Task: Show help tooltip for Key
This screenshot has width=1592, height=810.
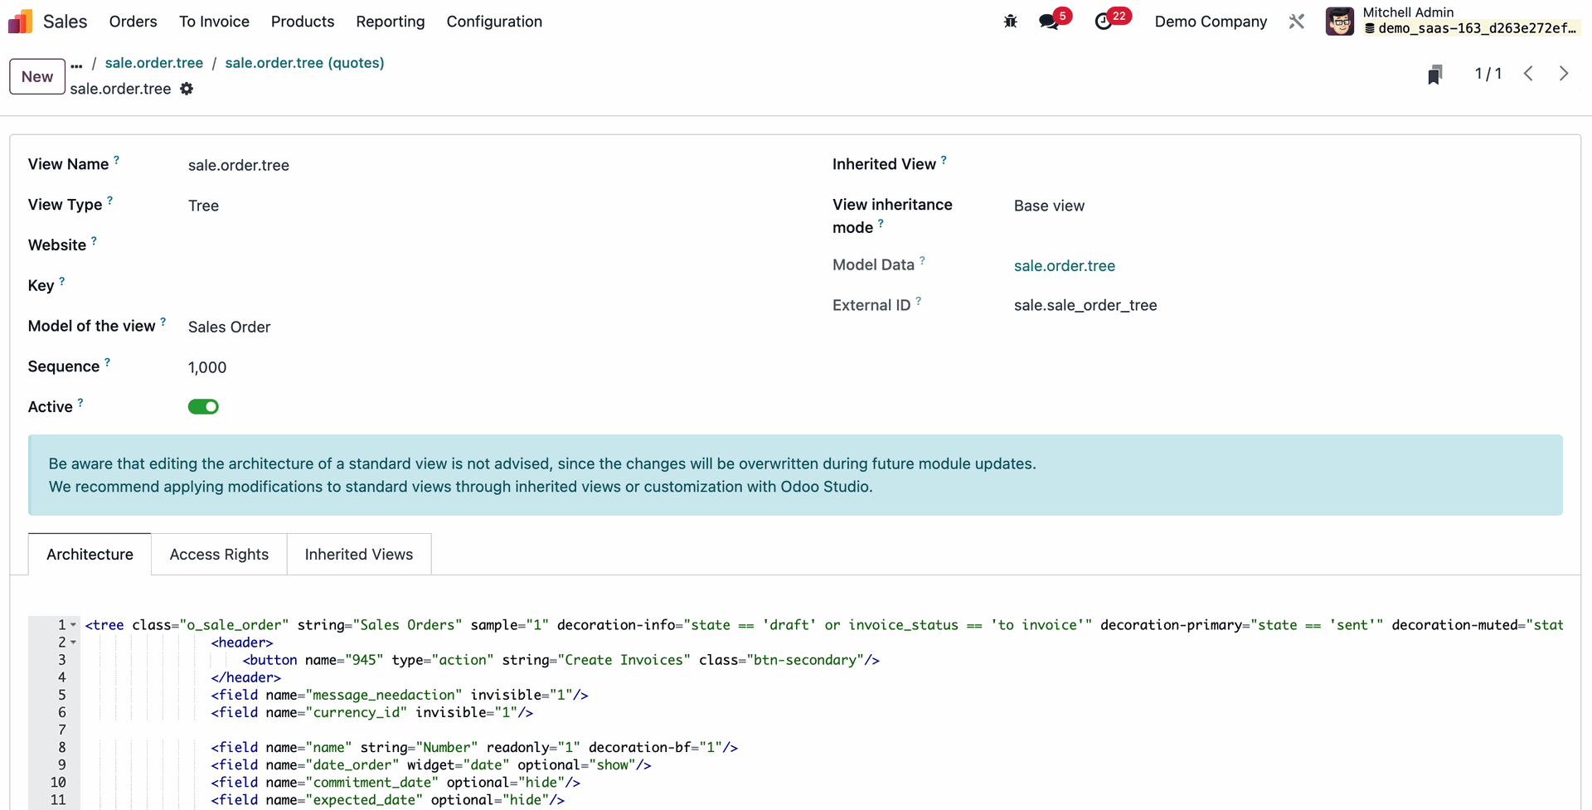Action: [x=61, y=282]
